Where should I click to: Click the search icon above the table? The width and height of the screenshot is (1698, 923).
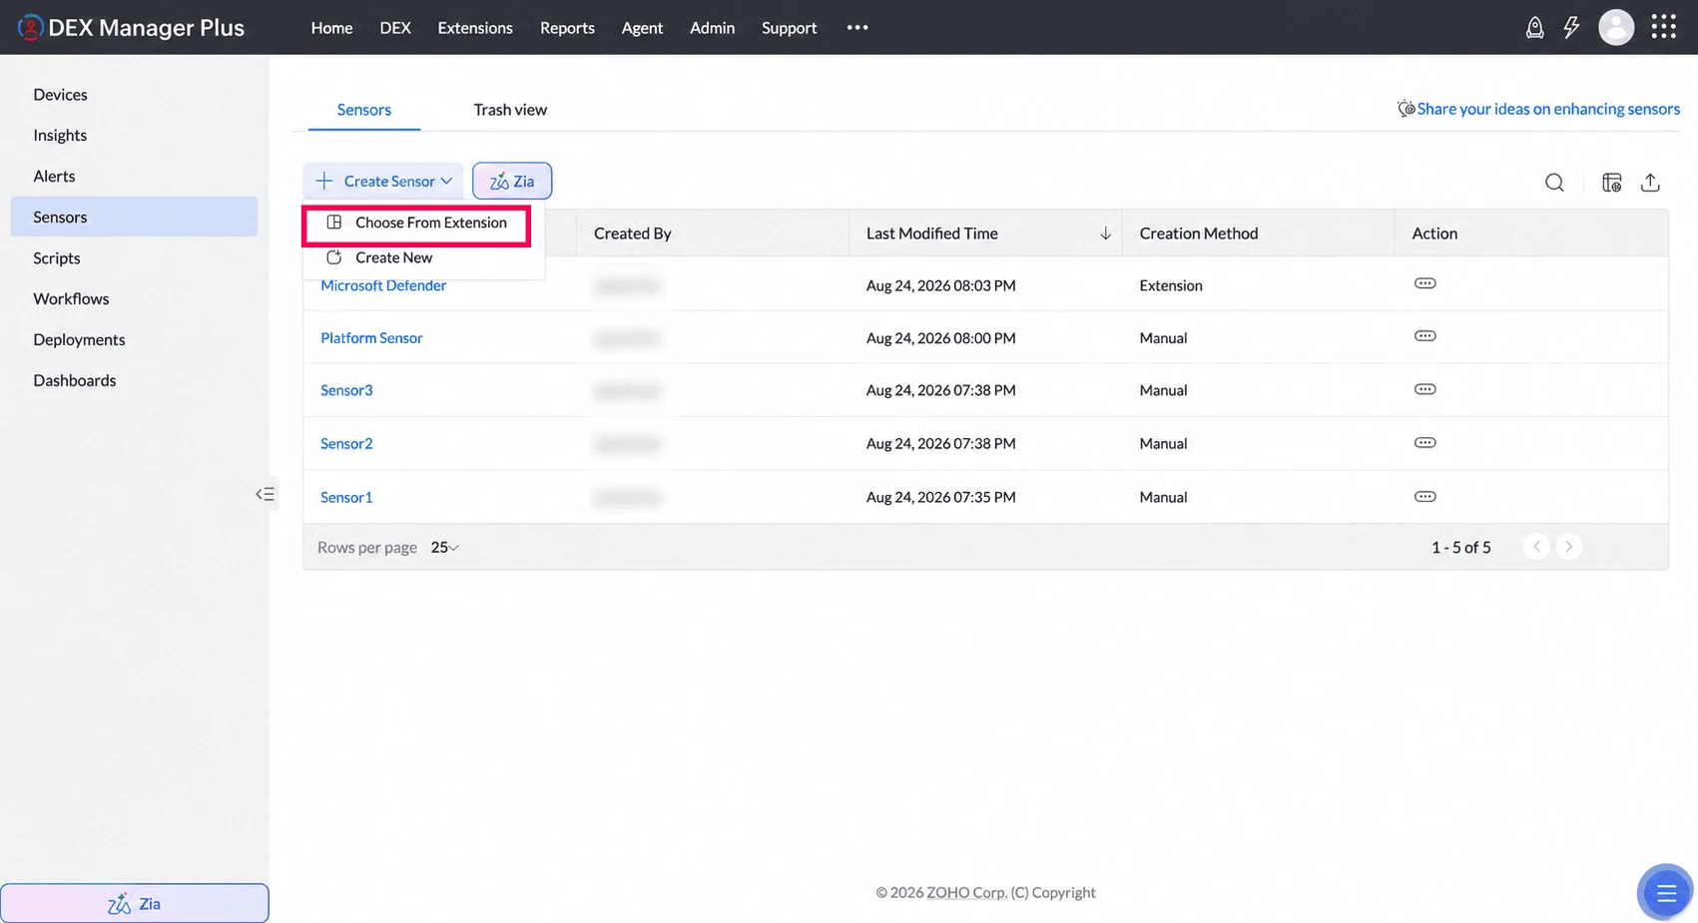pos(1554,183)
